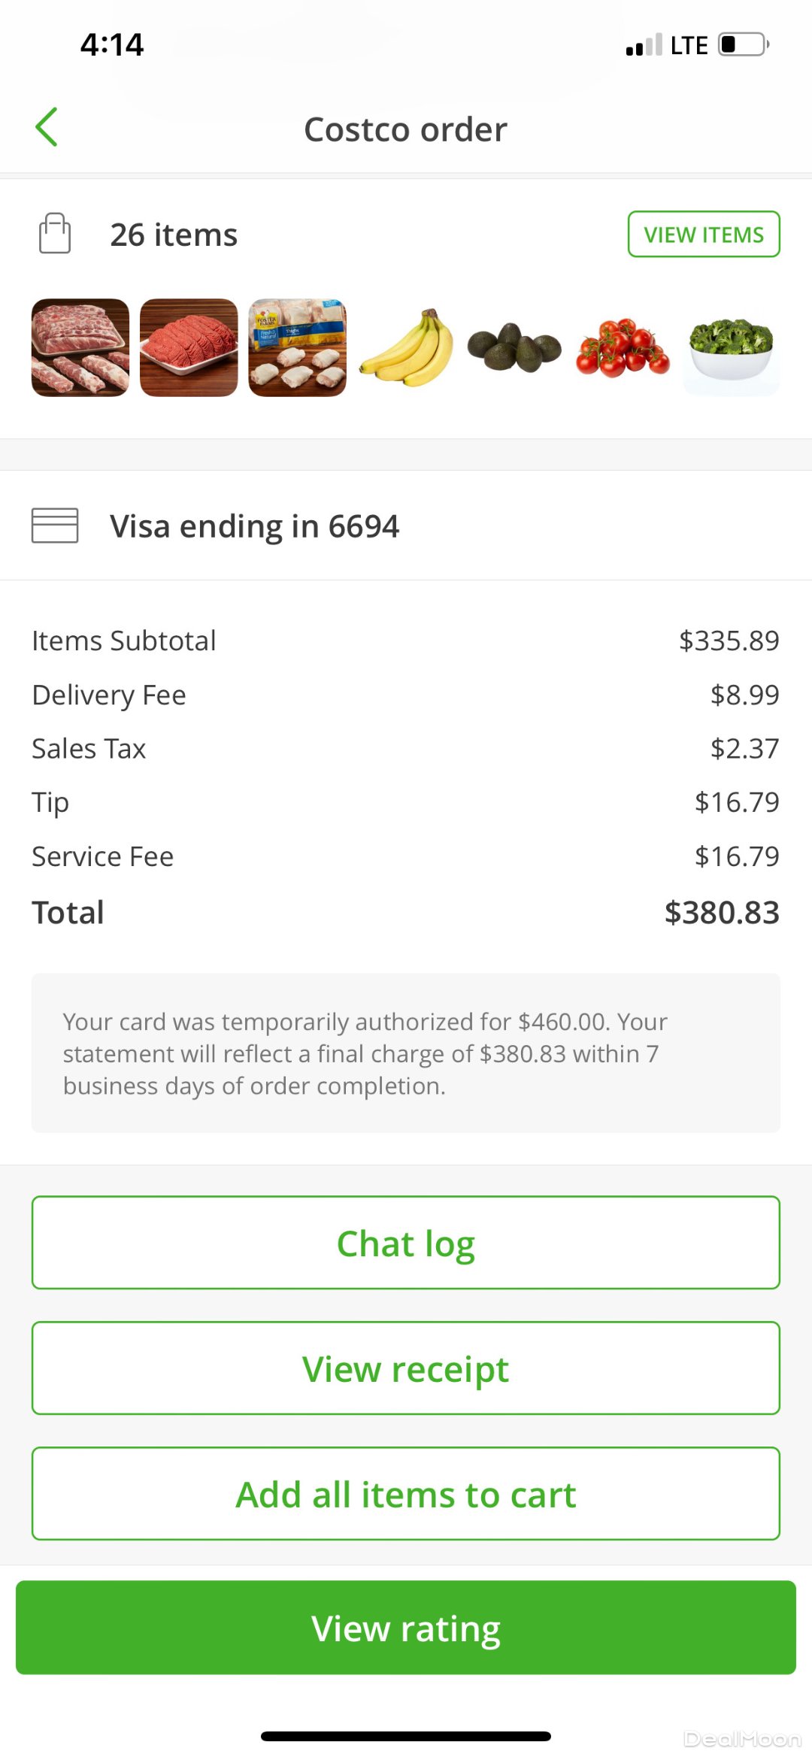
Task: Tap the 26 items label
Action: (x=174, y=235)
